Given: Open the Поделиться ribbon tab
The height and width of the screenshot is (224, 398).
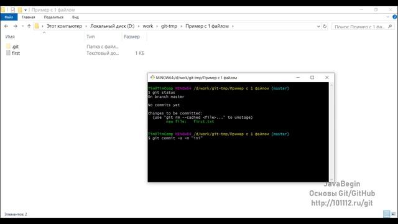Looking at the screenshot, I should (53, 17).
